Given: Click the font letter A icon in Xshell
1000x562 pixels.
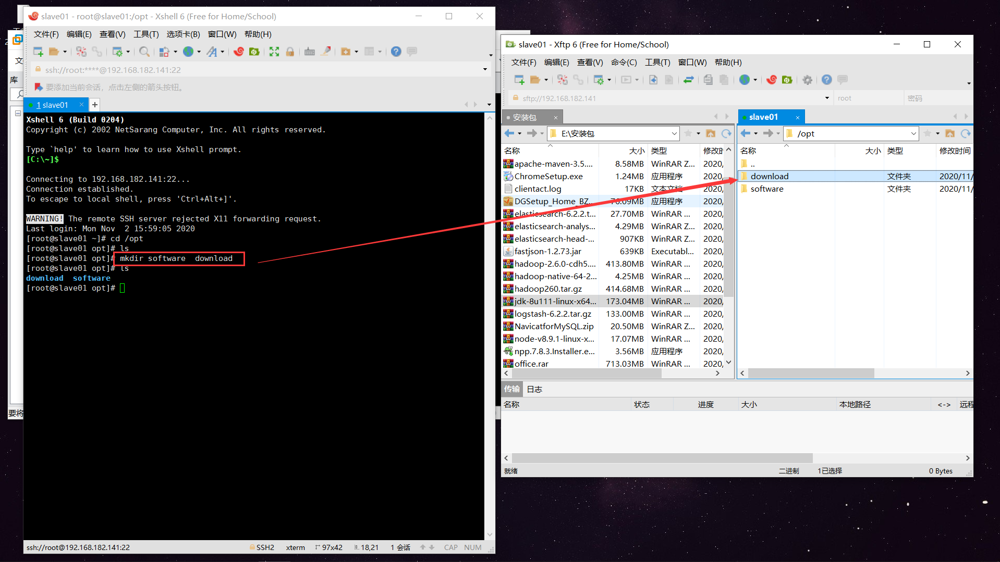Looking at the screenshot, I should (x=212, y=52).
